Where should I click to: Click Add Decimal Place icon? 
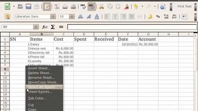pyautogui.click(x=166, y=16)
